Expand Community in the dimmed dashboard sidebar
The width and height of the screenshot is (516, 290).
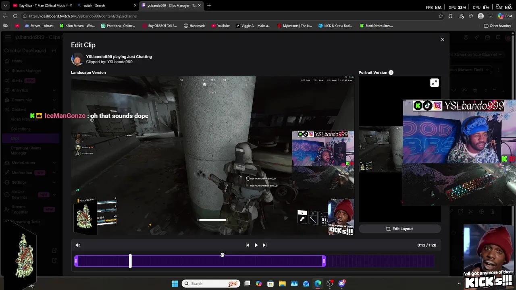54,100
